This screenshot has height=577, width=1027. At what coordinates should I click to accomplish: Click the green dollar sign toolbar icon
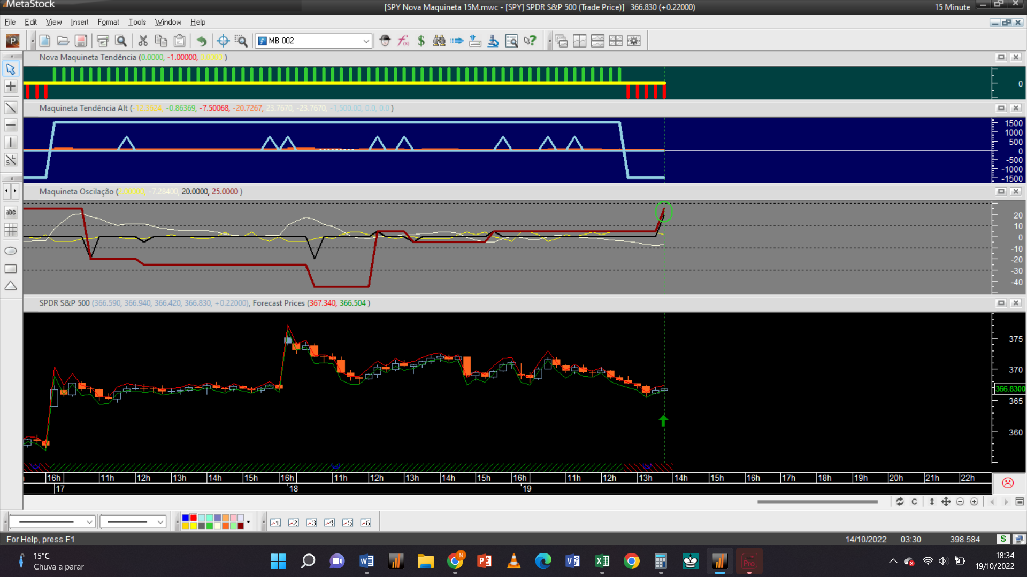tap(421, 41)
